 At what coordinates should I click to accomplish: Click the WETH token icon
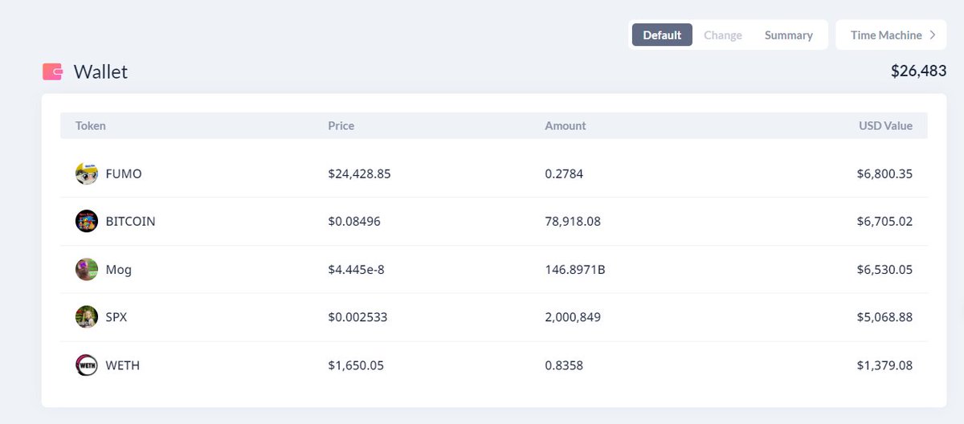click(x=87, y=365)
